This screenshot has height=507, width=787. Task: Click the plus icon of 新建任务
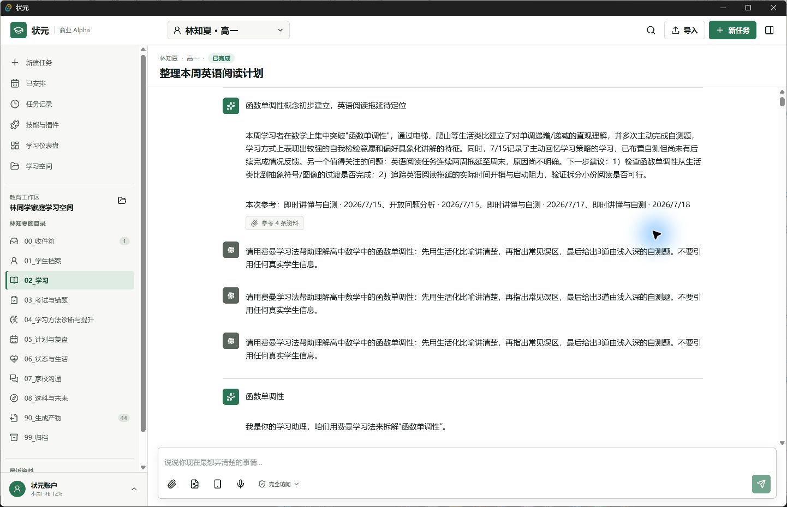pos(15,63)
